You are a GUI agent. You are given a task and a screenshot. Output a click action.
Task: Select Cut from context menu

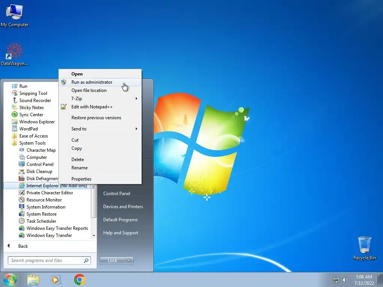[100, 140]
